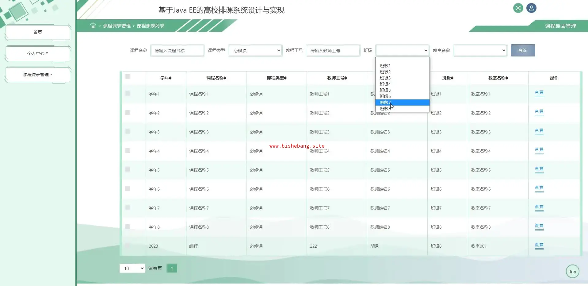Sort by 教师工号 column header arrows
Viewport: 588px width, 286px height.
click(346, 78)
